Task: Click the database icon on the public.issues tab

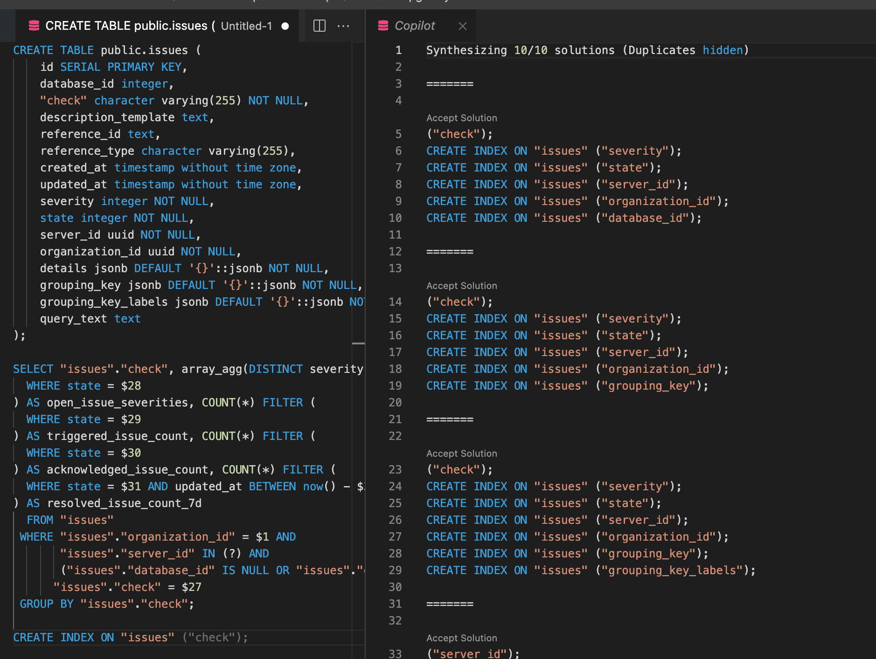Action: 34,26
